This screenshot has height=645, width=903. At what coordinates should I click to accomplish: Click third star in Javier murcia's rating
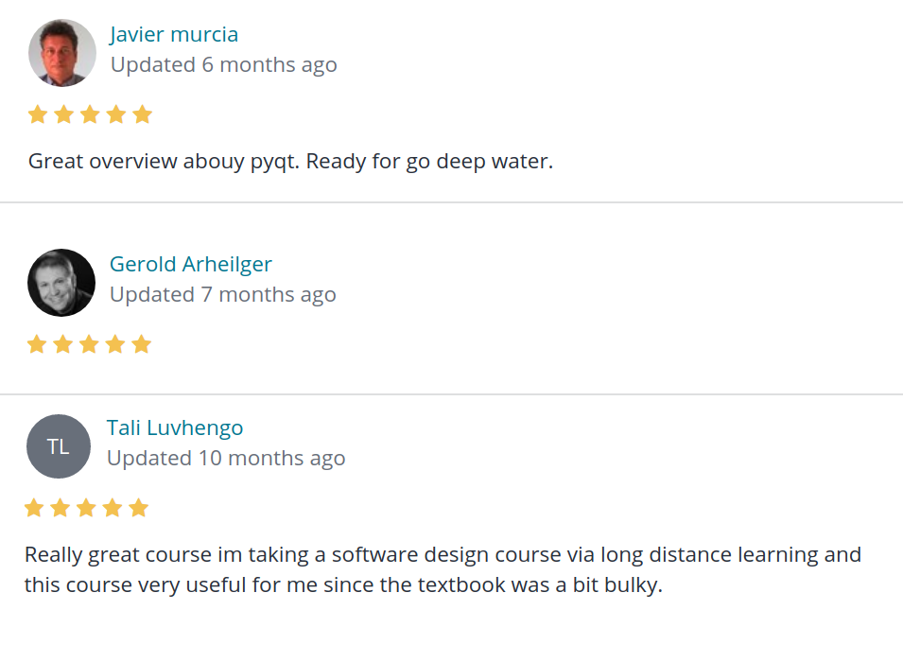coord(90,115)
